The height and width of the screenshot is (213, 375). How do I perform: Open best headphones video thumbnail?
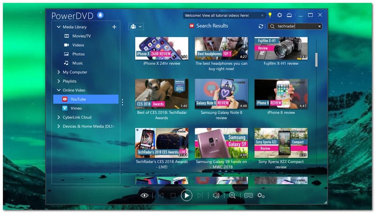[x=221, y=48]
